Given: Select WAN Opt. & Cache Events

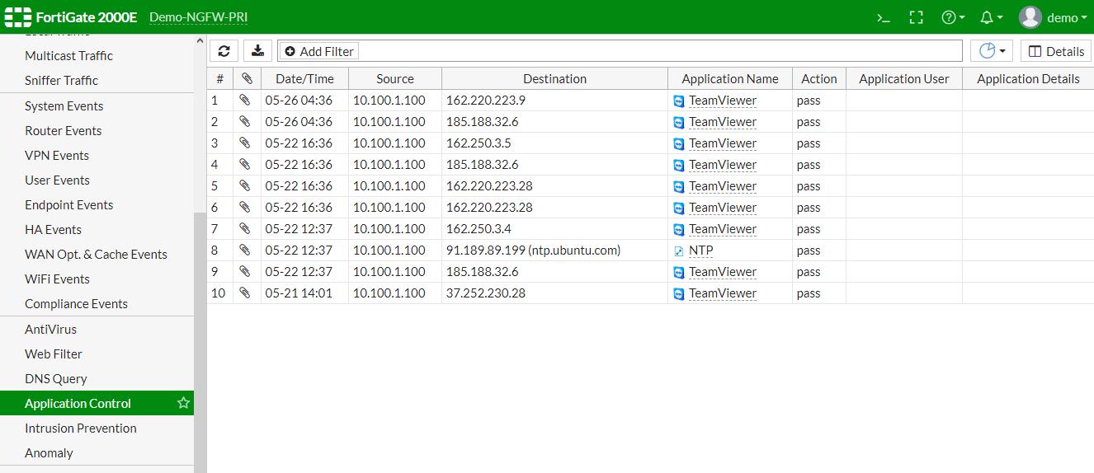Looking at the screenshot, I should pyautogui.click(x=97, y=255).
